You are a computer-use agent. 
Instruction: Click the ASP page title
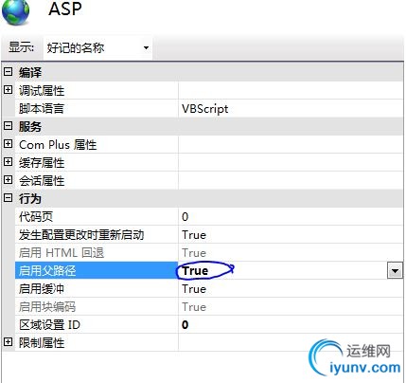click(65, 9)
